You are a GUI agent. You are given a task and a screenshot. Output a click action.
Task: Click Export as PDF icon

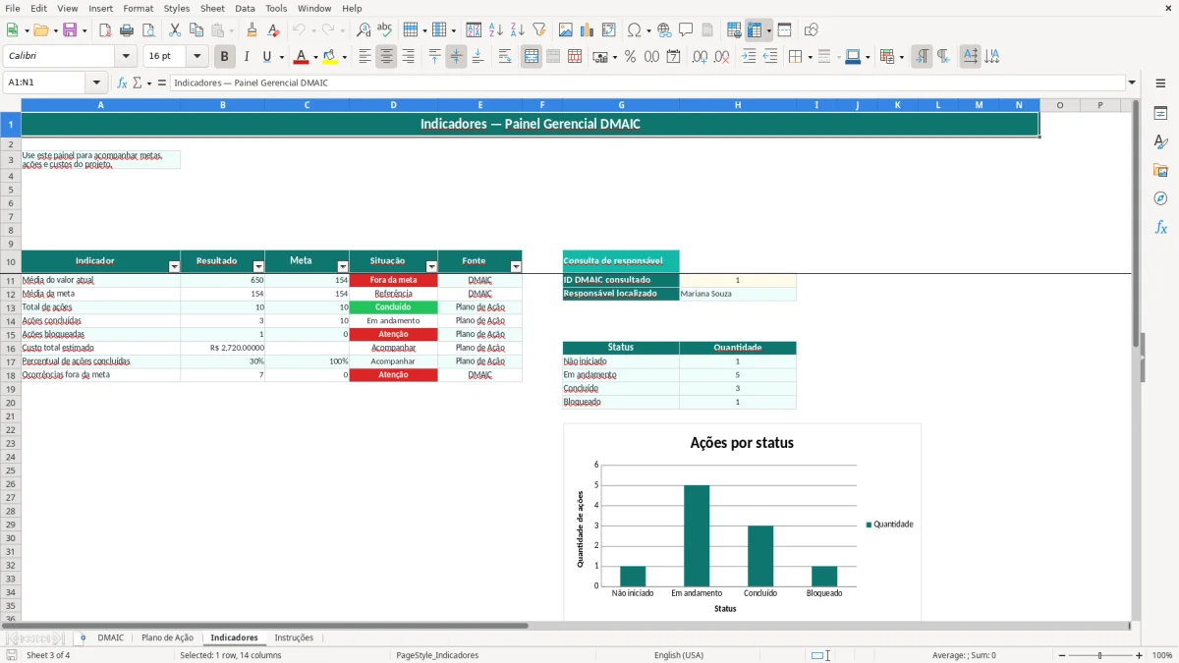click(105, 30)
